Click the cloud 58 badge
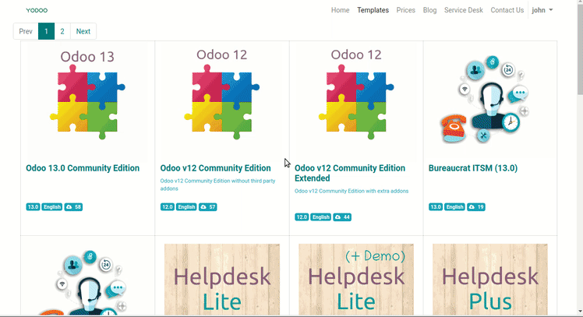 click(73, 207)
